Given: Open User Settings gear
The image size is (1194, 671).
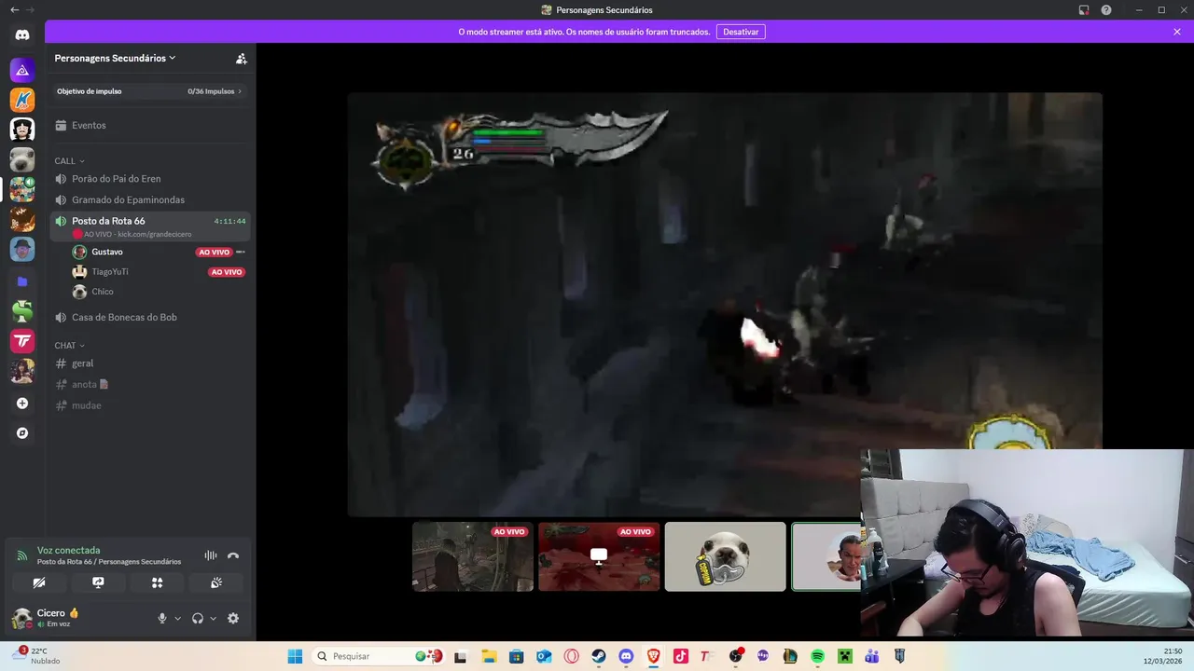Looking at the screenshot, I should tap(233, 618).
